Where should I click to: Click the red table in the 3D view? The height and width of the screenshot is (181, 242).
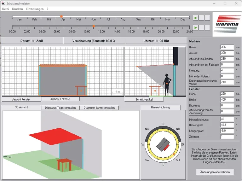click(x=64, y=165)
